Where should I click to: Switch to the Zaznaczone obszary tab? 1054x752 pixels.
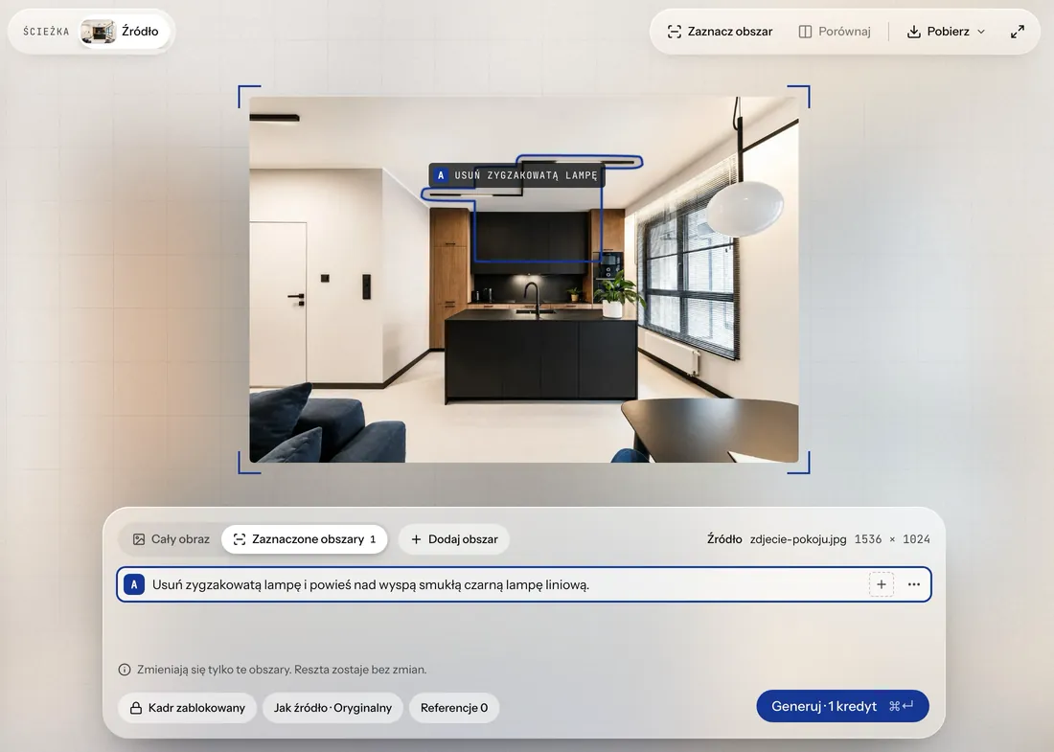305,539
